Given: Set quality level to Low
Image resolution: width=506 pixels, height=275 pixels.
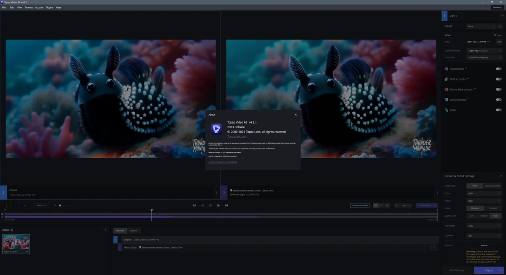Looking at the screenshot, I should [x=472, y=216].
